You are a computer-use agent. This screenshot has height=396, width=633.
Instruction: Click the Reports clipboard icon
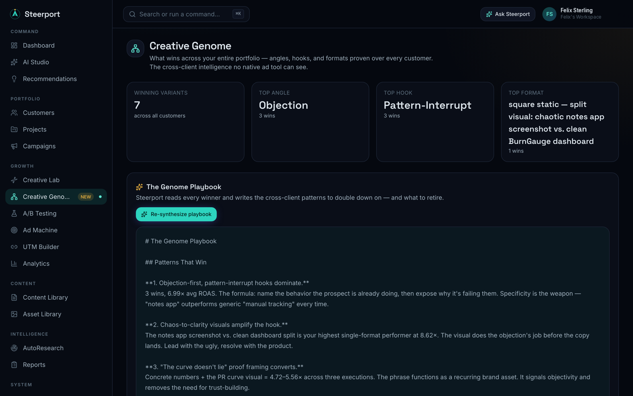point(14,365)
